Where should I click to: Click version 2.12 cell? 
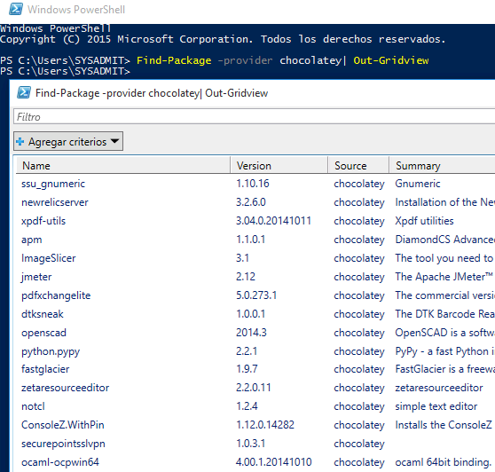coord(246,277)
